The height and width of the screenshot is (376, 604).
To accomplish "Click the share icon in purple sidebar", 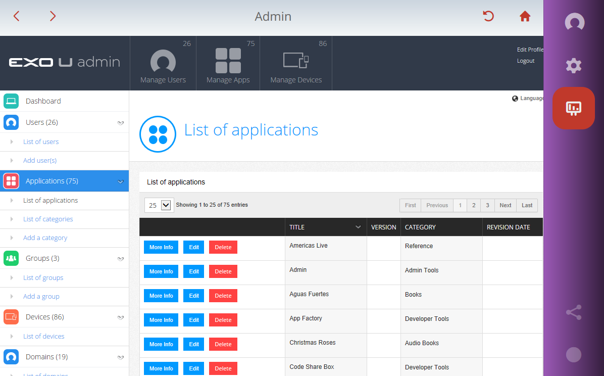I will (574, 312).
